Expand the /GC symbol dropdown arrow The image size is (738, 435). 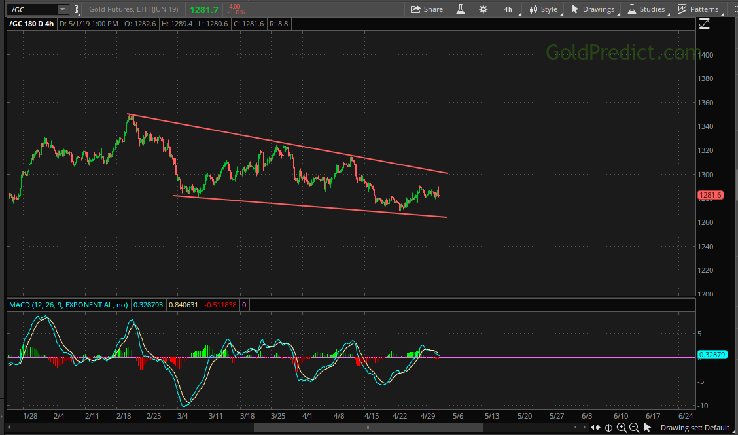point(62,9)
